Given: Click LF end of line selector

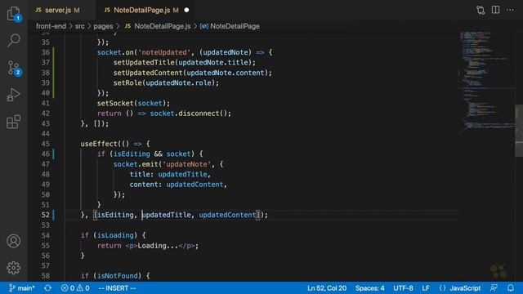Looking at the screenshot, I should coord(426,288).
